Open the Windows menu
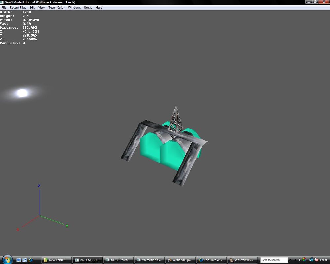The width and height of the screenshot is (330, 264). click(74, 7)
